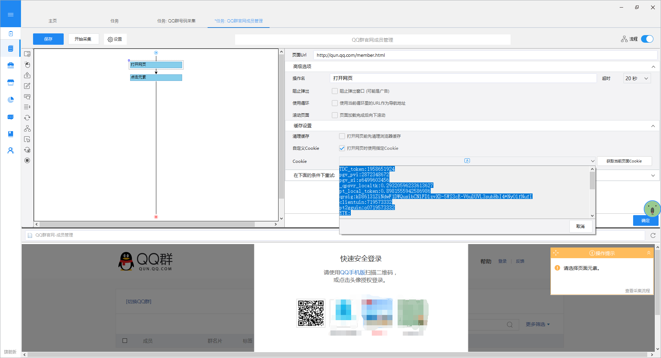Collapse the 高级选项 section
Image resolution: width=661 pixels, height=358 pixels.
(x=653, y=67)
